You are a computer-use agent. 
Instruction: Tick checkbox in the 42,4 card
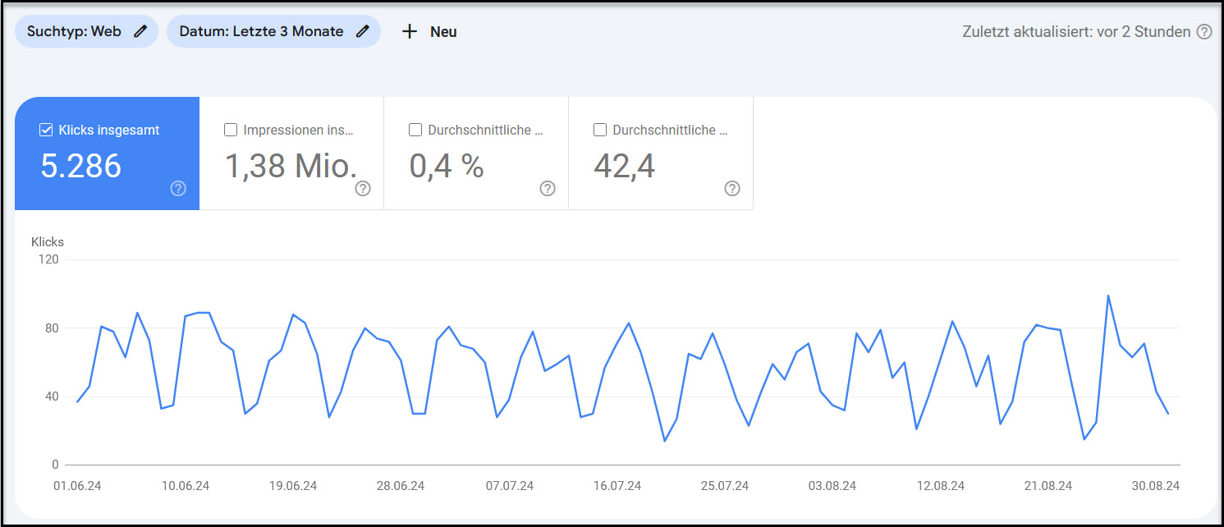600,130
